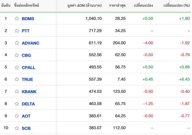Sort by เปลี่ยนแปลง (%) column header

tap(176, 5)
